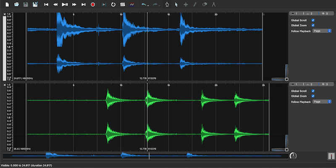This screenshot has width=336, height=168.
Task: Toggle loop playback circular arrow icon
Action: 113,4
